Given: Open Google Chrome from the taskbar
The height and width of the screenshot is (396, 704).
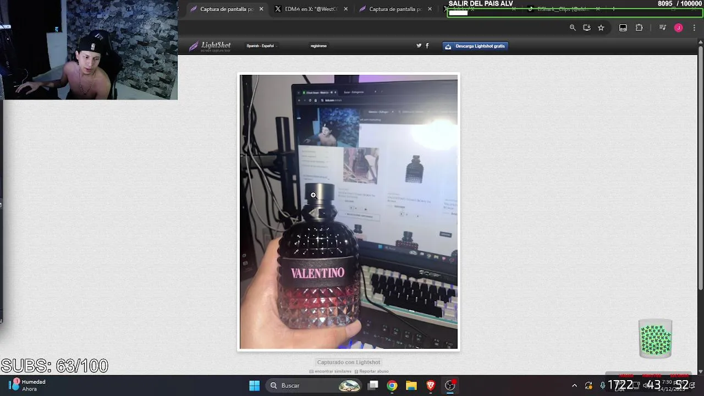Looking at the screenshot, I should pyautogui.click(x=392, y=386).
